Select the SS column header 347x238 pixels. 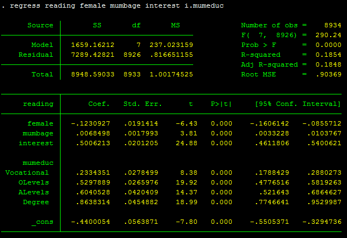pyautogui.click(x=97, y=25)
